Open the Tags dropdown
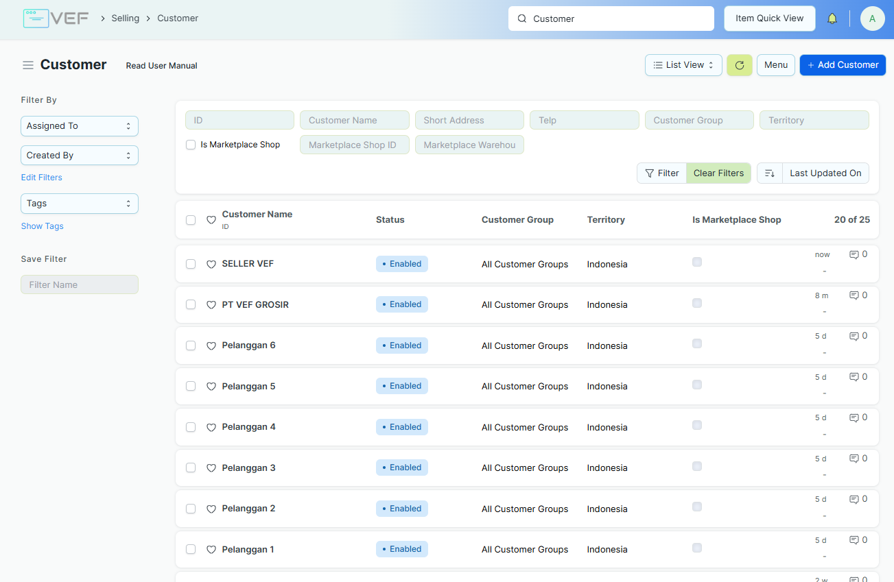This screenshot has width=894, height=582. click(x=80, y=204)
